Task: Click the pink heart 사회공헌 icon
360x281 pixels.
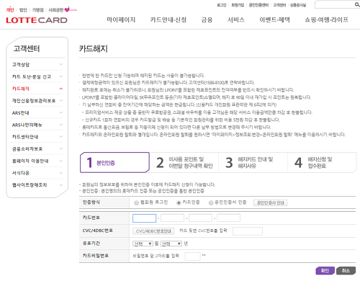Action: tap(67, 9)
